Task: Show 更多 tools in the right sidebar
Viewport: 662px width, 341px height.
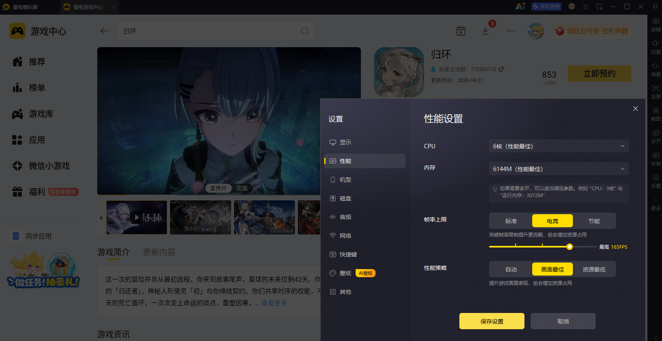Action: pos(656,204)
